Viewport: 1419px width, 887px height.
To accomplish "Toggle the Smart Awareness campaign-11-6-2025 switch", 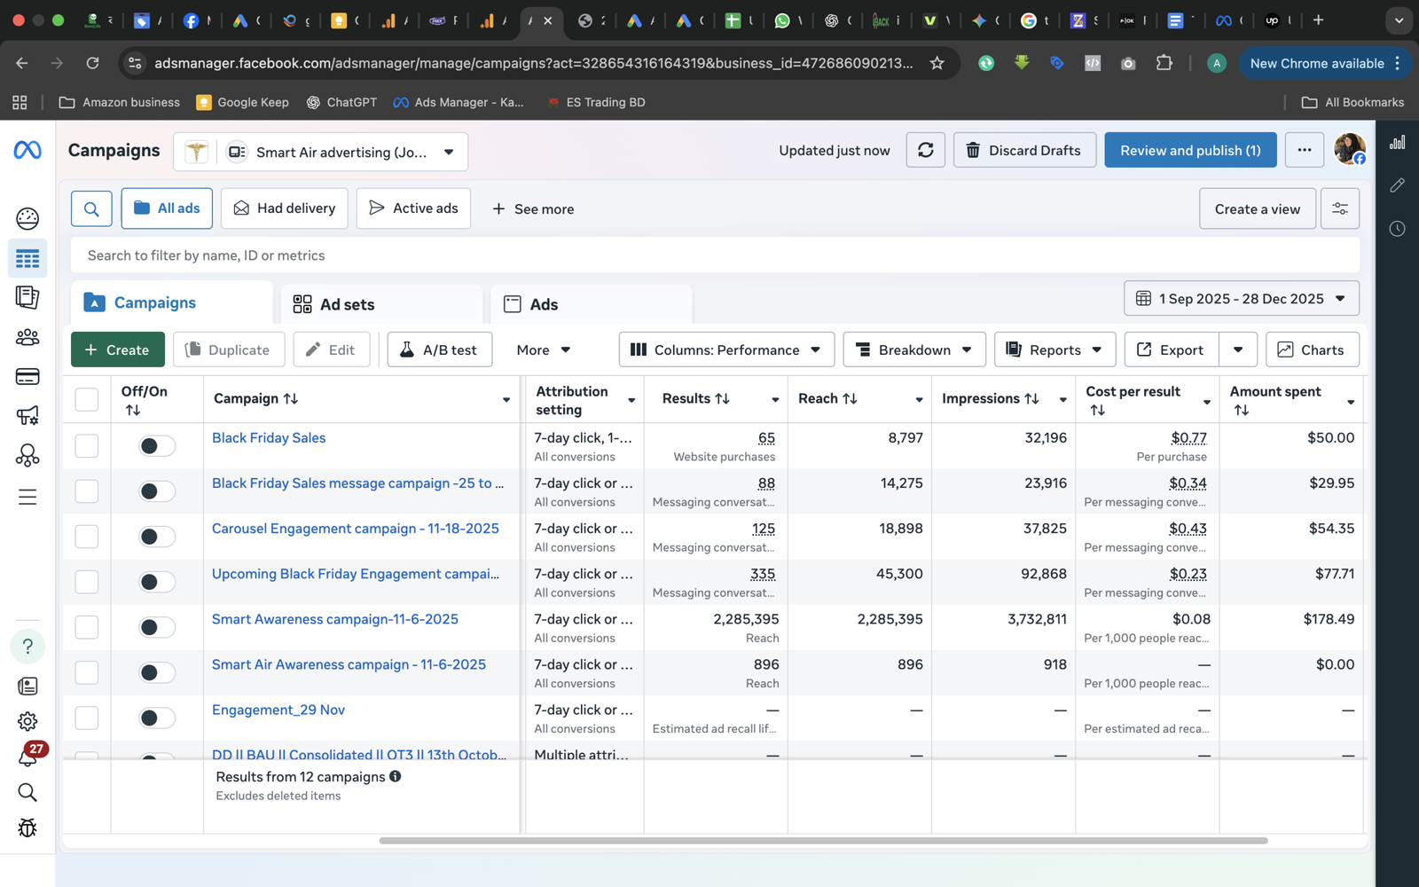I will point(157,627).
